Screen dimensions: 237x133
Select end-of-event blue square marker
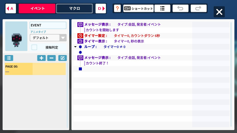coord(80,69)
